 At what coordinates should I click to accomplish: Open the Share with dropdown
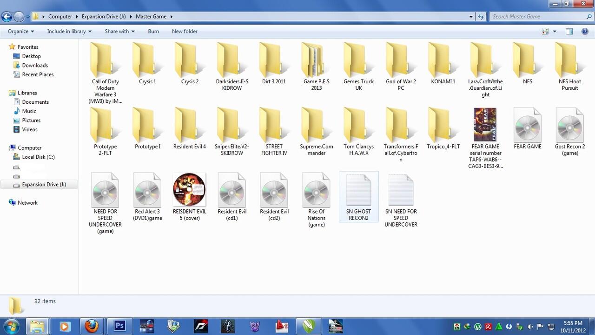(x=119, y=31)
